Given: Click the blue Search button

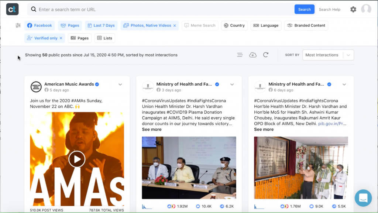Looking at the screenshot, I should [305, 9].
